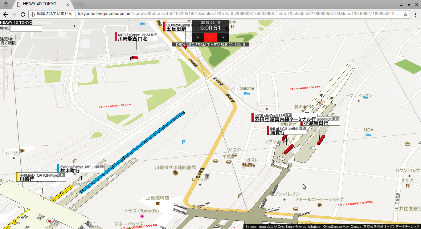Click the red bus near 川崎駅西口北
Screen dimensions: 421x229
pyautogui.click(x=134, y=58)
